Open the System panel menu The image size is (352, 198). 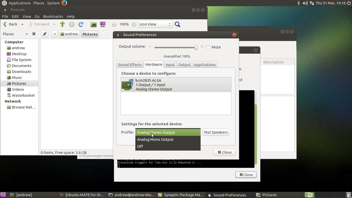[53, 3]
